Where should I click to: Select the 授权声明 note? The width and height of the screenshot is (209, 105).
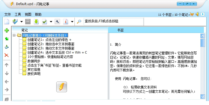(x=34, y=74)
